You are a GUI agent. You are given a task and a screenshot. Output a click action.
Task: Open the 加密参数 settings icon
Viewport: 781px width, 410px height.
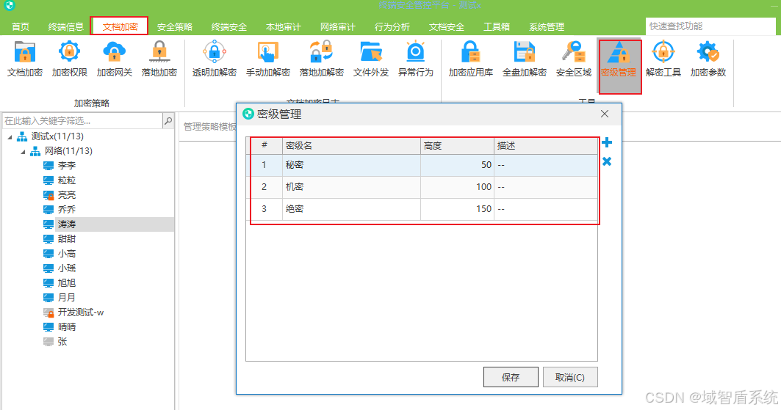coord(708,59)
